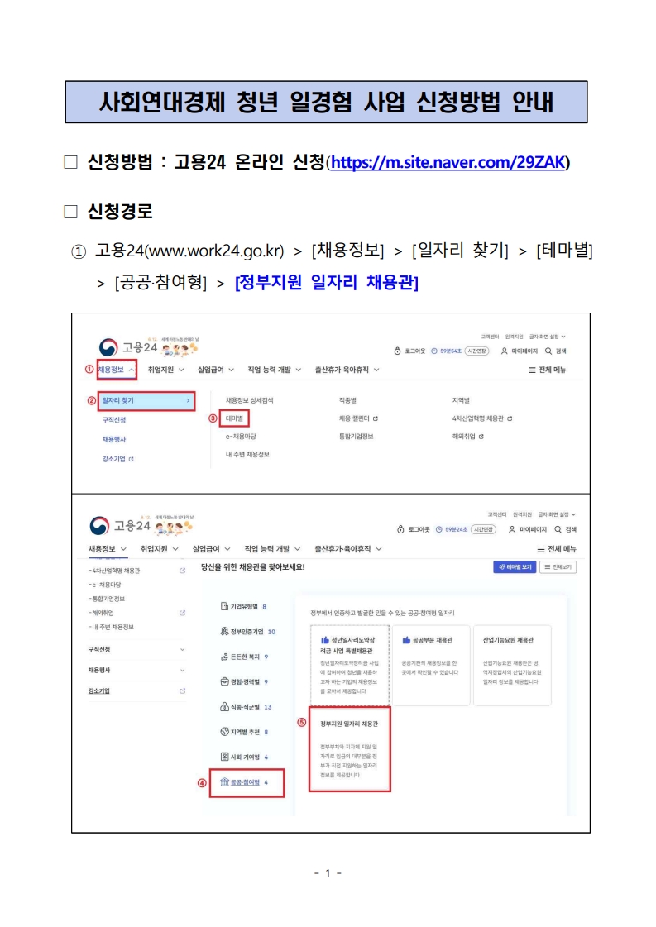Expand 취업지원 menu in the open-menu screenshot
656x927 pixels.
click(x=165, y=370)
